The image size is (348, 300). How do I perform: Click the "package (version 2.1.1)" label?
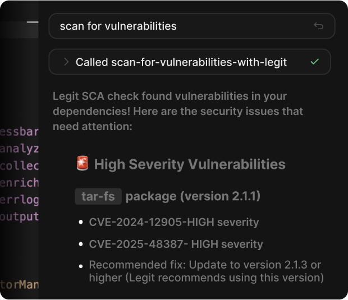[193, 197]
